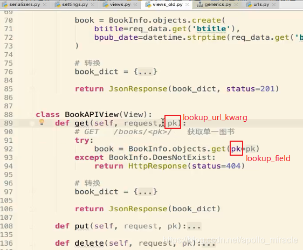Screen dimensions: 303x250
Task: Click the '/books/<pk>/' comment on line 90
Action: [x=143, y=132]
